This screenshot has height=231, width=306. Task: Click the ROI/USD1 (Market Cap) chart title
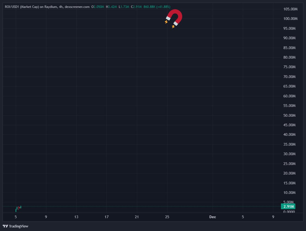[47, 7]
